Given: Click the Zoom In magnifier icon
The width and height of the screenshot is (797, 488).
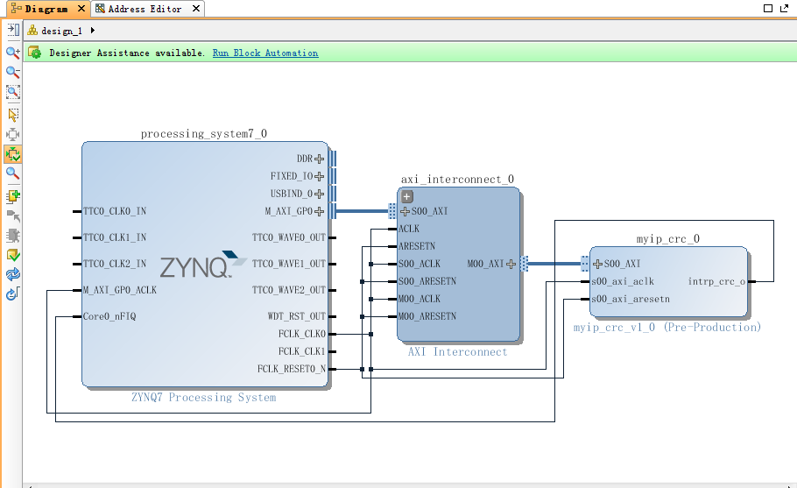Looking at the screenshot, I should pyautogui.click(x=13, y=52).
